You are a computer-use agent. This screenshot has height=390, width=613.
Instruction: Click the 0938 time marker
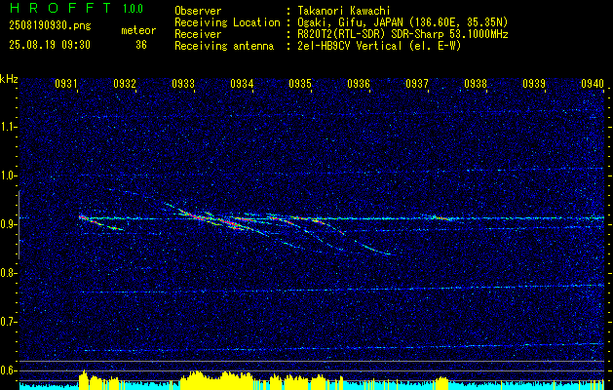[x=476, y=84]
